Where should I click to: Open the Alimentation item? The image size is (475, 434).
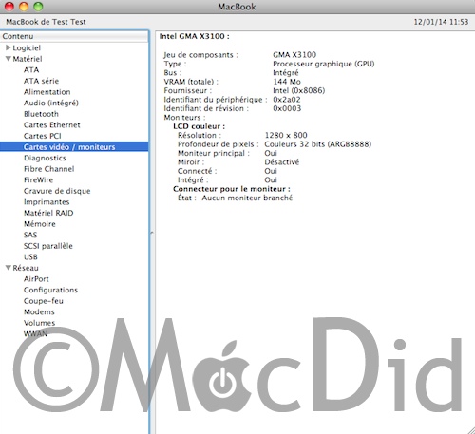pos(47,92)
